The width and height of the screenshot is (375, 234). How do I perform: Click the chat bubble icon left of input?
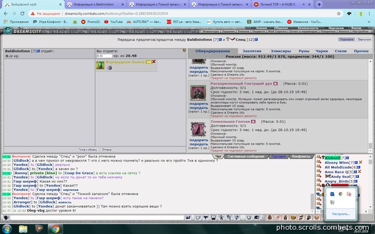pyautogui.click(x=6, y=218)
